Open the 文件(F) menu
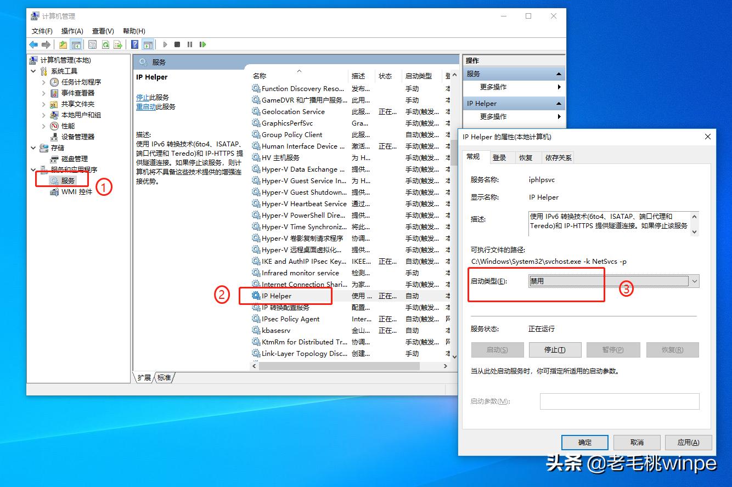The width and height of the screenshot is (732, 487). tap(42, 31)
